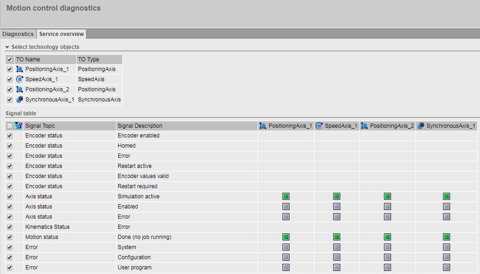This screenshot has height=274, width=480.
Task: Uncheck the Encoder status Error signal row
Action: coord(9,156)
